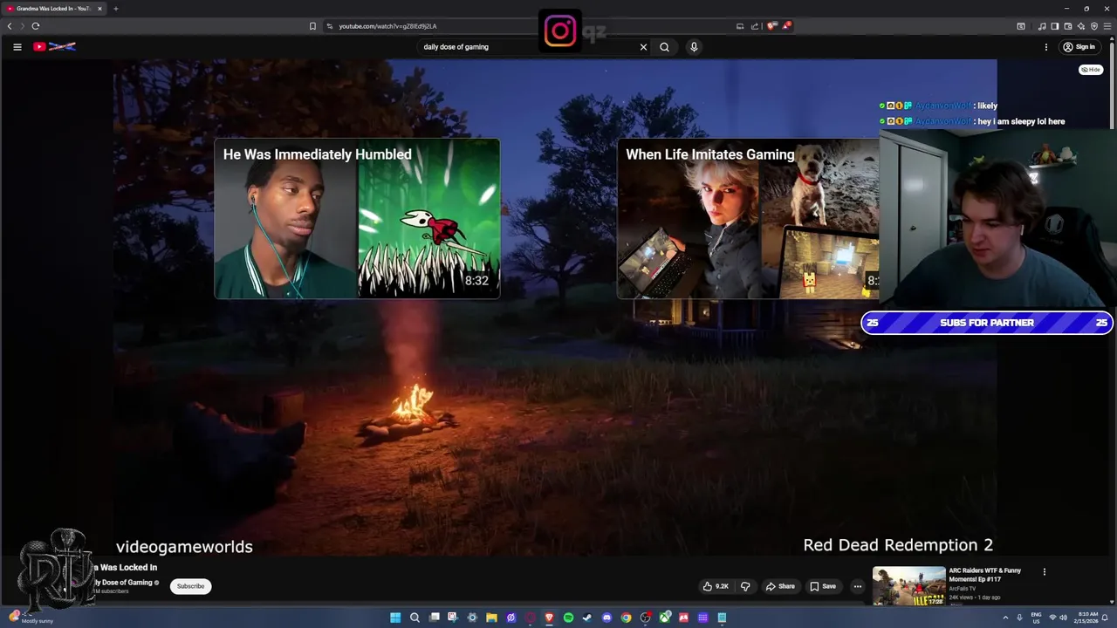The width and height of the screenshot is (1117, 628).
Task: Open 'He Was Immediately Humbled' end-screen video
Action: [357, 218]
